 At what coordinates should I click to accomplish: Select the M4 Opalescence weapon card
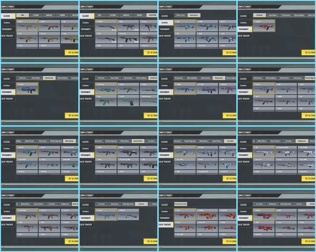pyautogui.click(x=264, y=152)
